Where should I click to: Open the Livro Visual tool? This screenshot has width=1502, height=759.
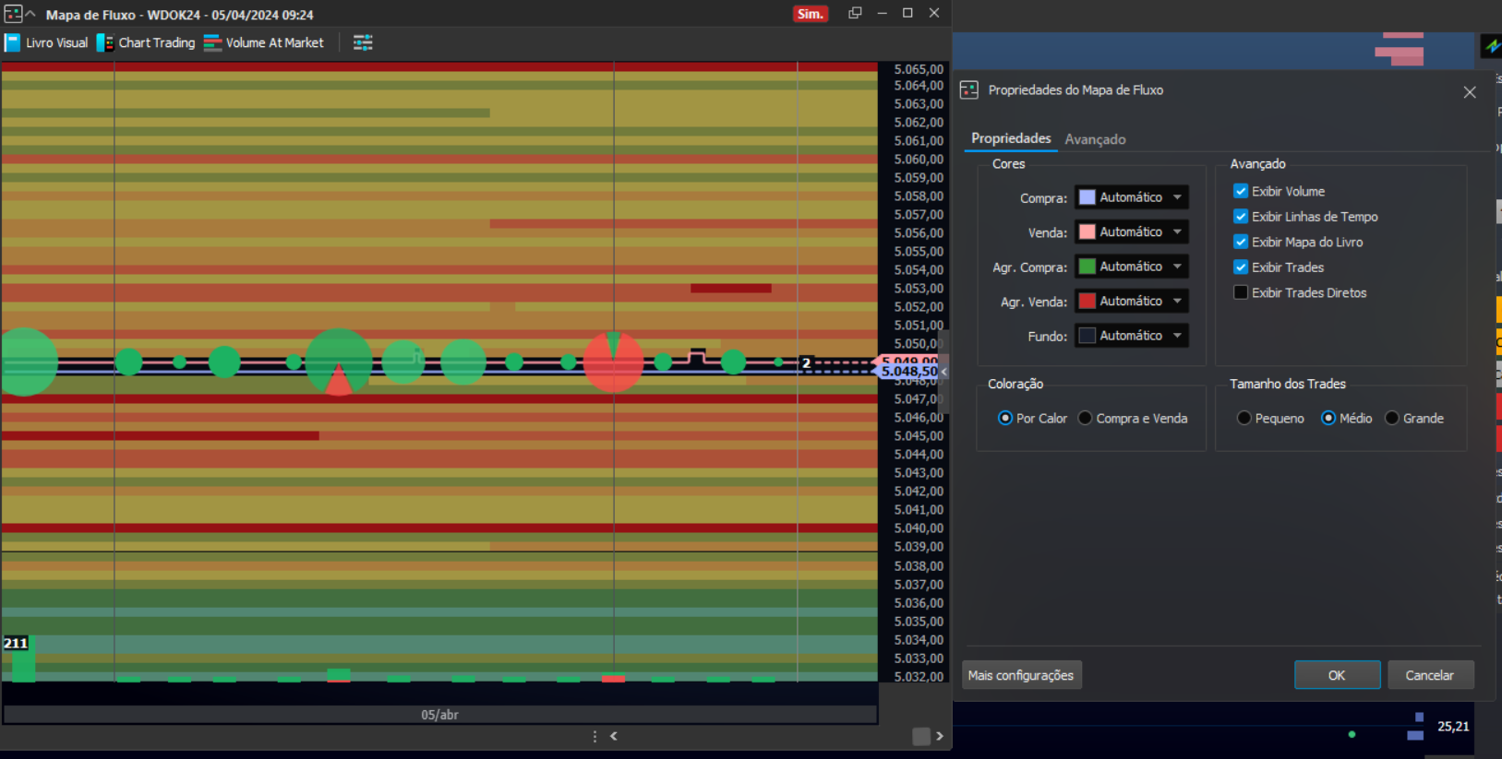[46, 42]
